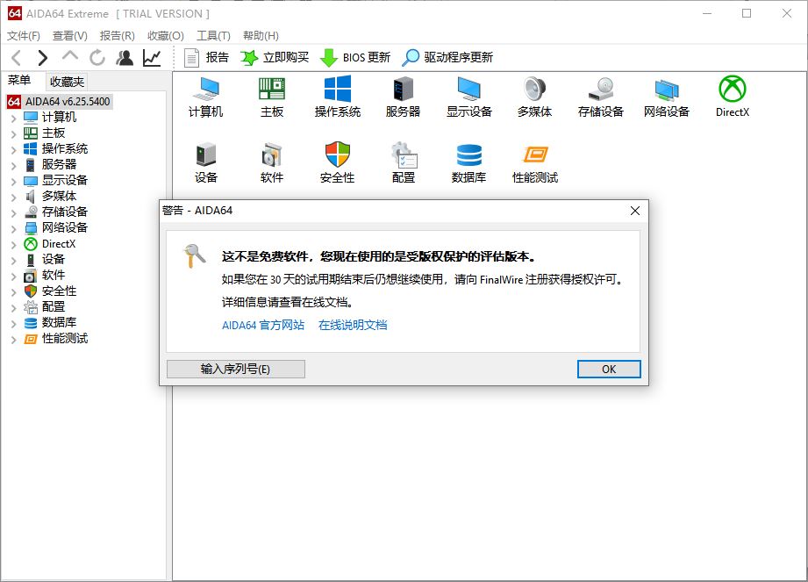Open the 主板 motherboard icon in main panel
The image size is (808, 582).
coord(272,97)
